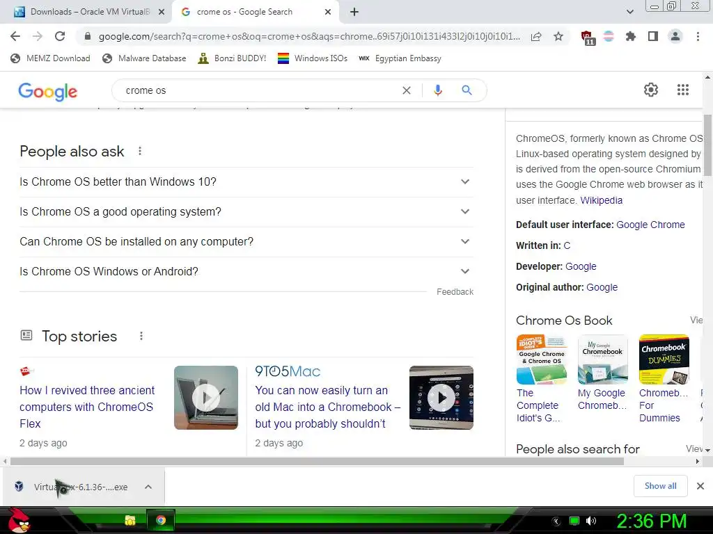The image size is (713, 534).
Task: Open 'Chromebook For Dummies' book cover
Action: pyautogui.click(x=664, y=359)
